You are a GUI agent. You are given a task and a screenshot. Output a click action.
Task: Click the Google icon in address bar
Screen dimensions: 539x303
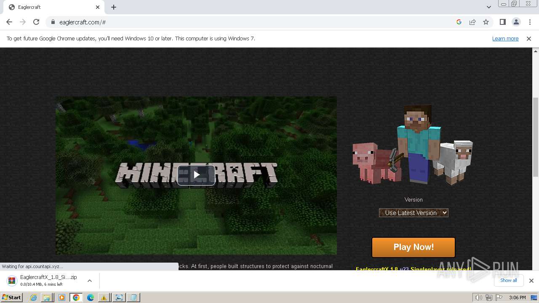(459, 22)
